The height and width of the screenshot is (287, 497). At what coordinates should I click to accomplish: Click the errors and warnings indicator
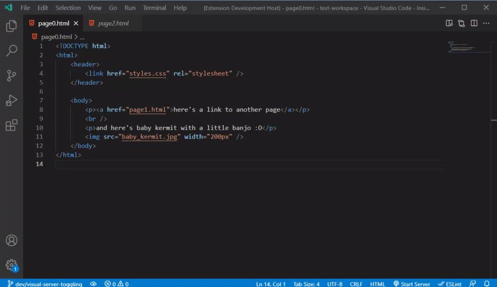click(116, 284)
